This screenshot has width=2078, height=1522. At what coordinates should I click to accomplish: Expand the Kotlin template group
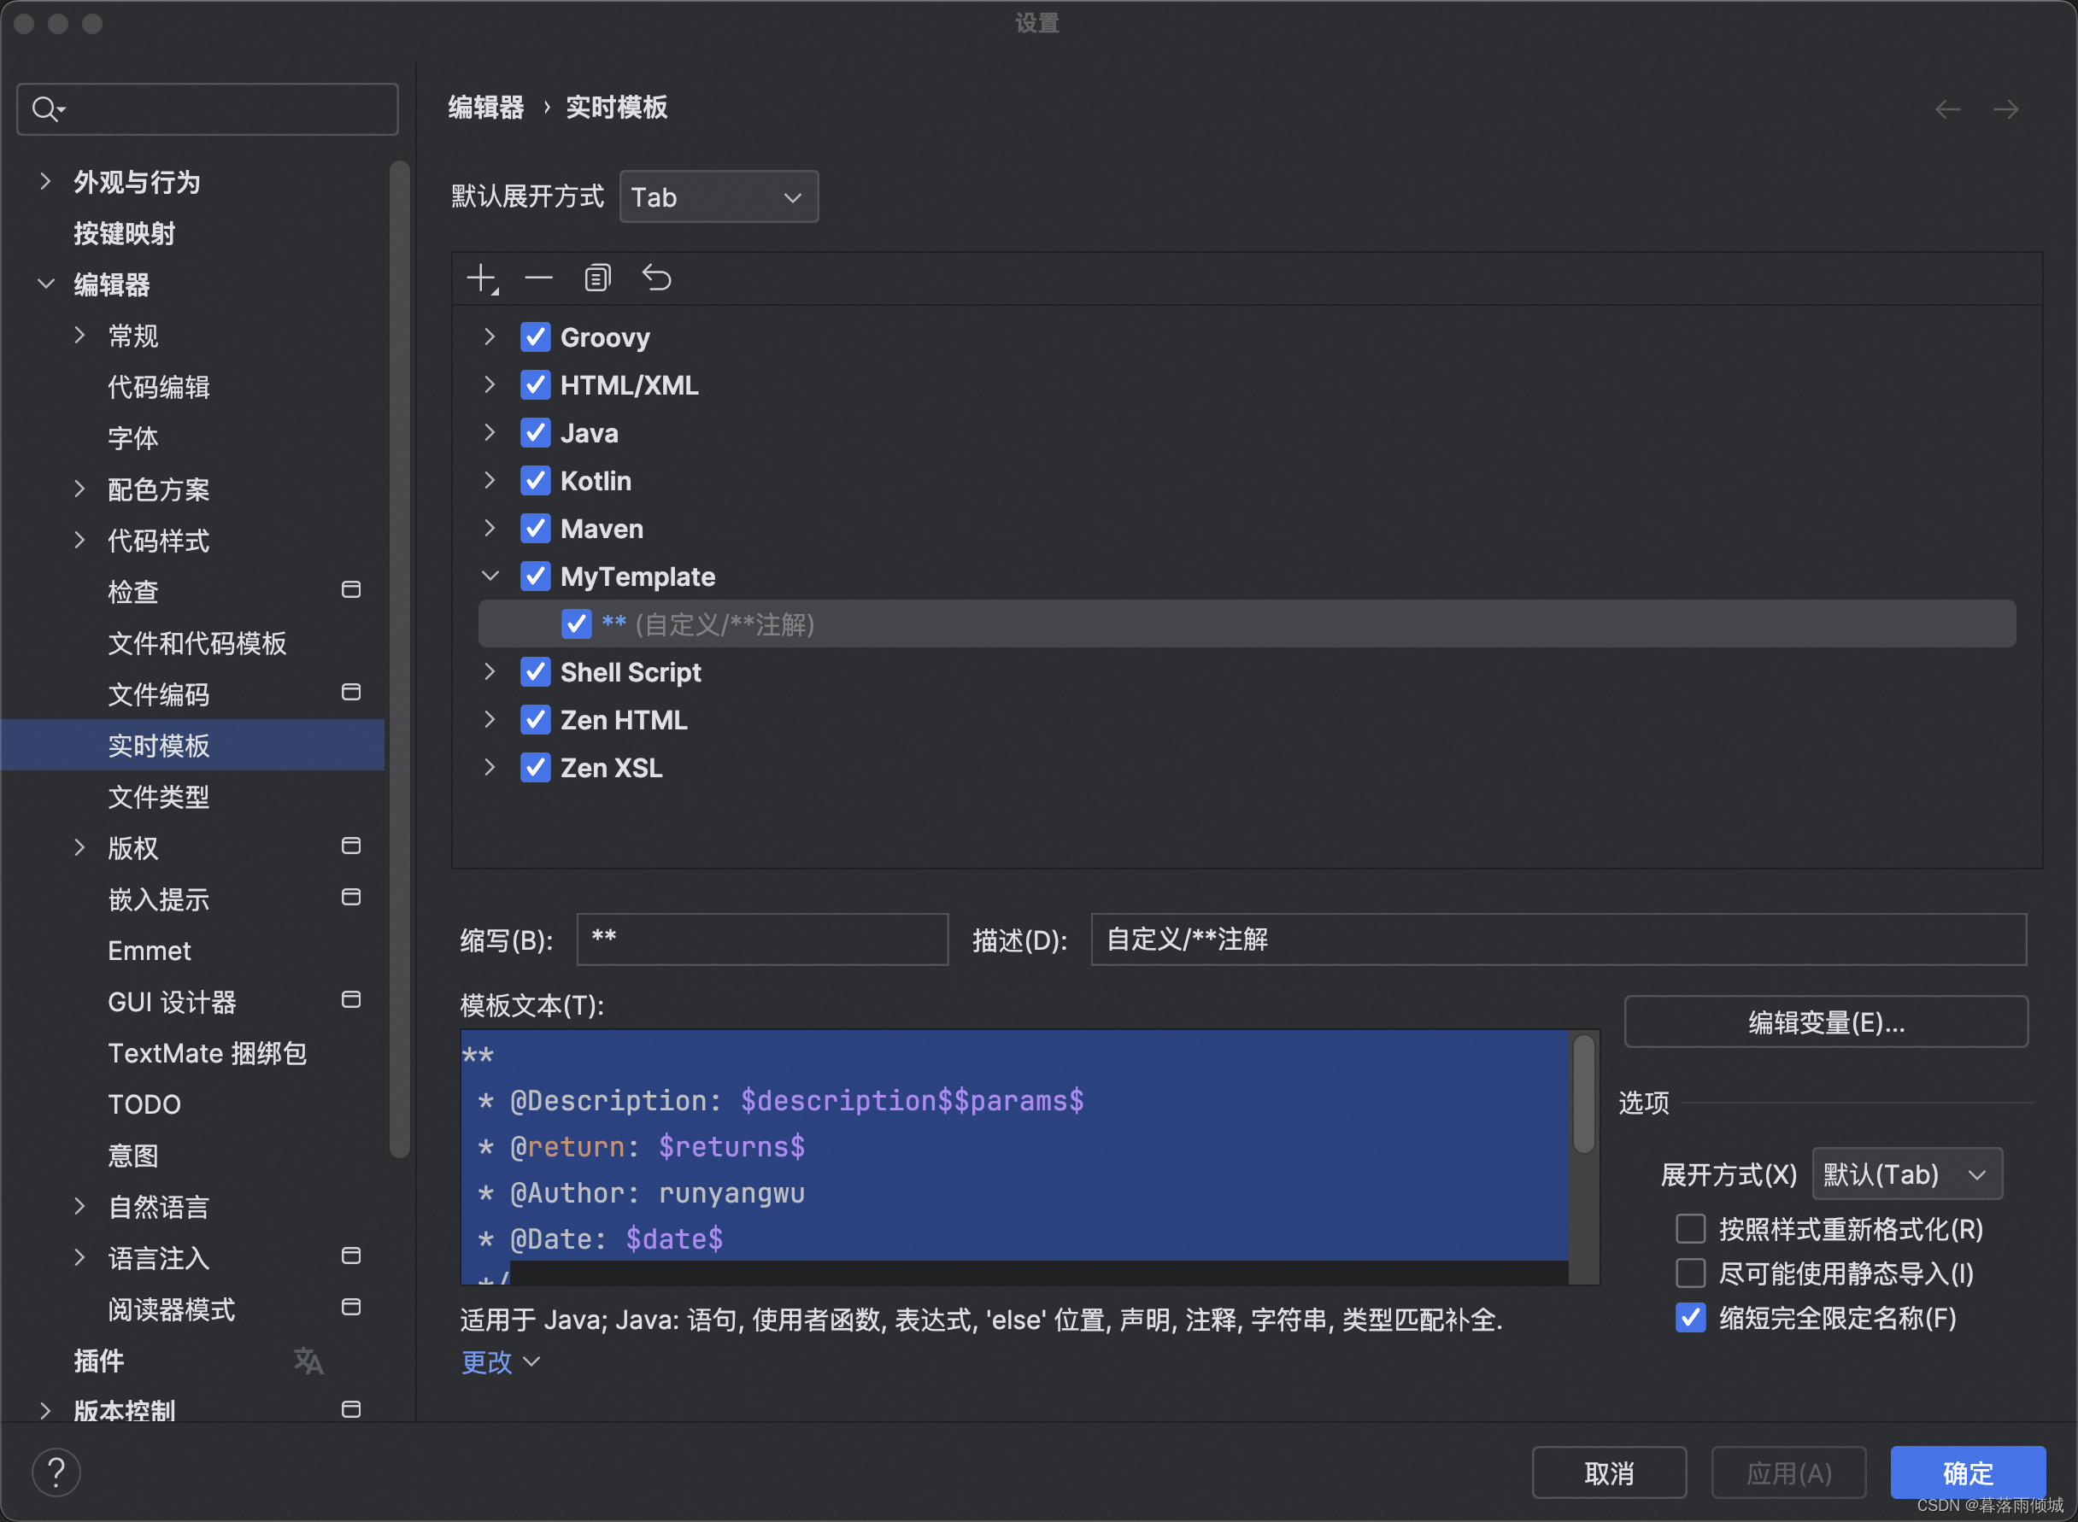[490, 481]
